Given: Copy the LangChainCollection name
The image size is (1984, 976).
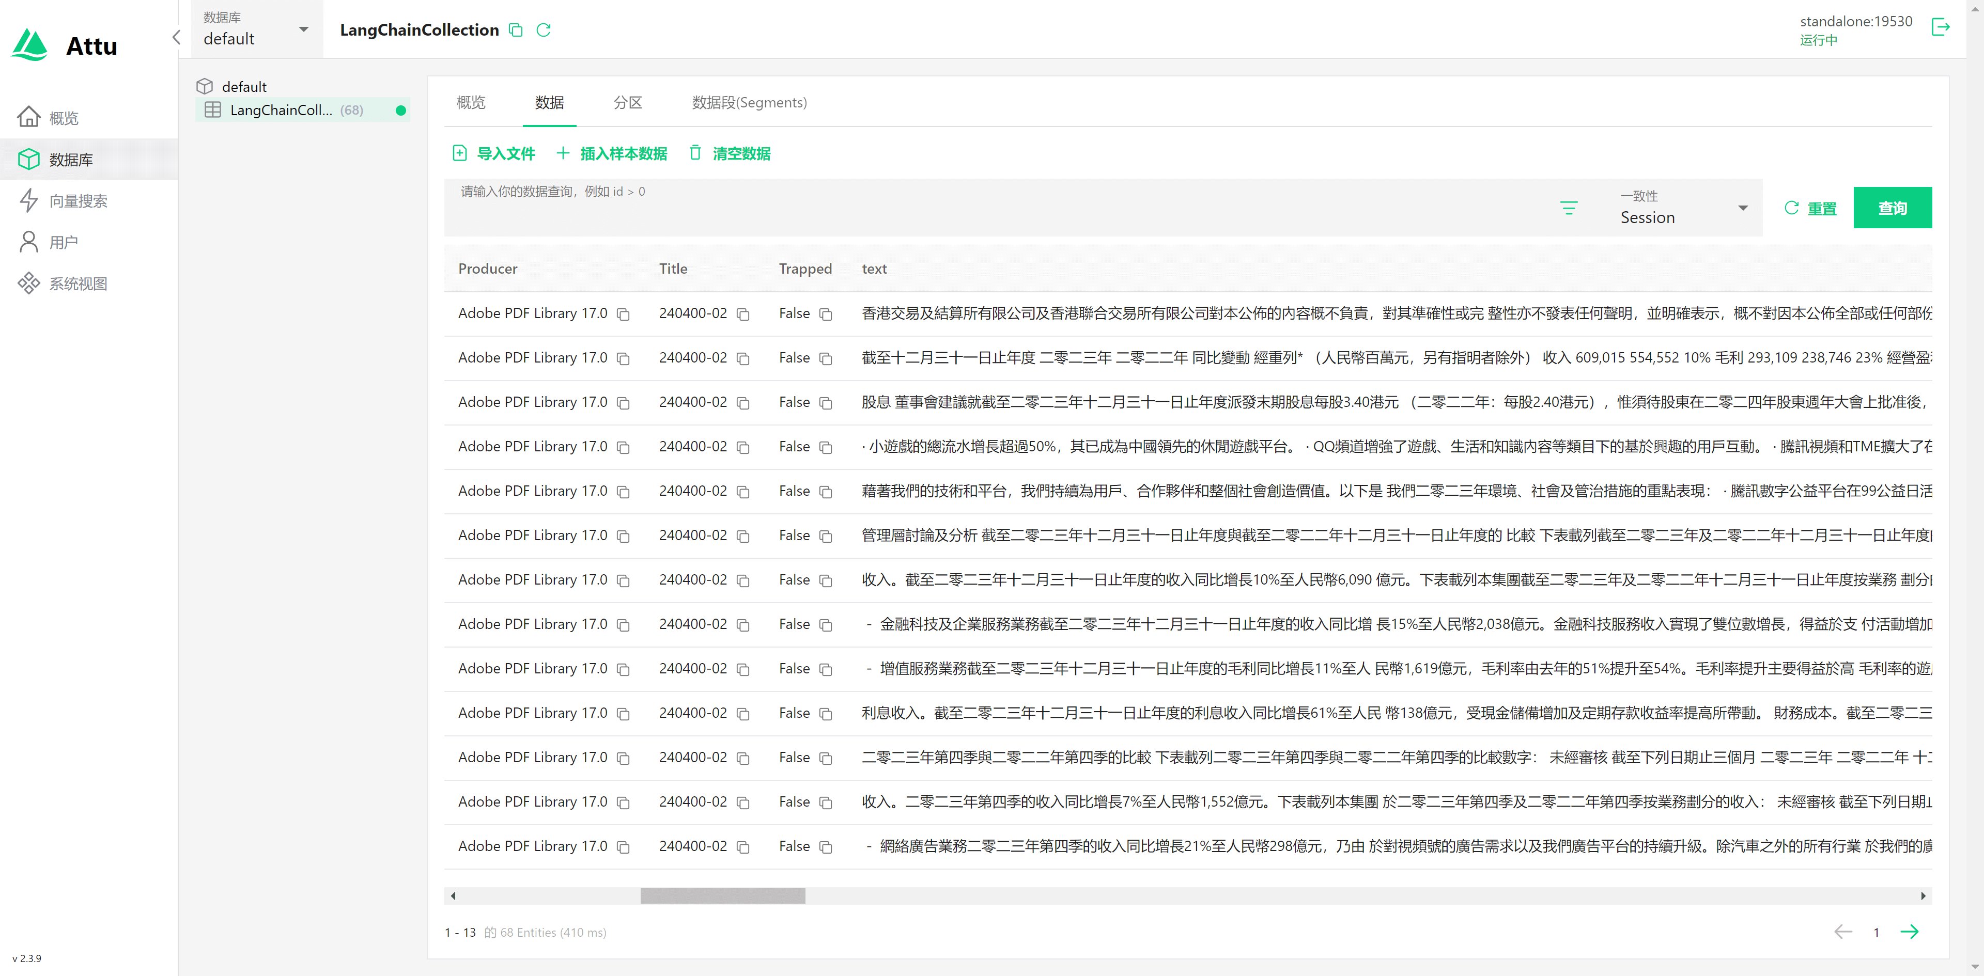Looking at the screenshot, I should click(516, 30).
